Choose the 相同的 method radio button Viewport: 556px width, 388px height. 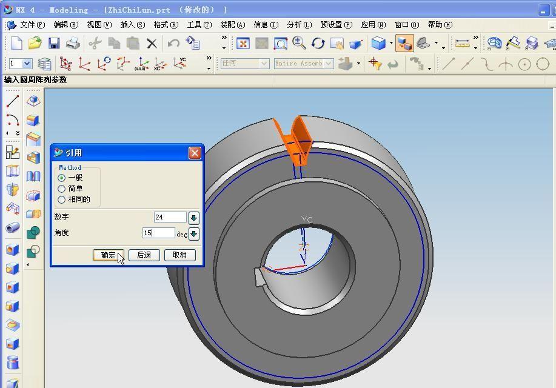point(62,199)
